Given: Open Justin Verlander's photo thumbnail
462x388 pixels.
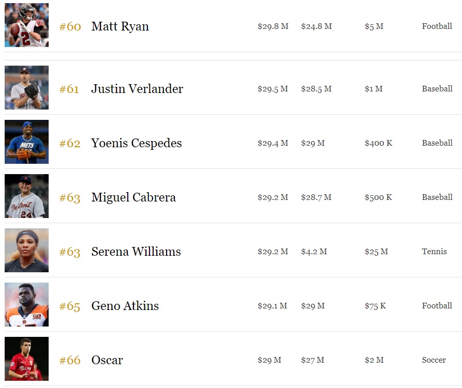Looking at the screenshot, I should pos(26,88).
